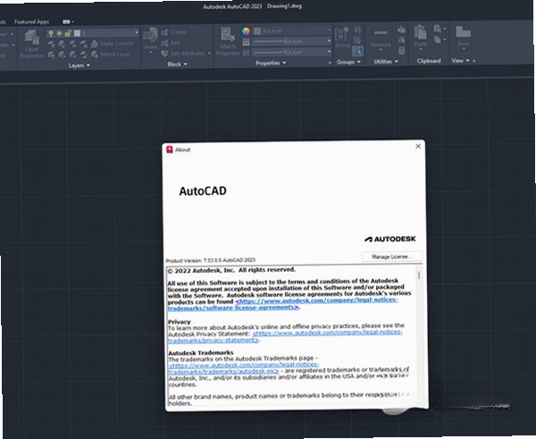Open the Edit Attributes flyout arrow
The width and height of the screenshot is (536, 439).
pos(209,54)
